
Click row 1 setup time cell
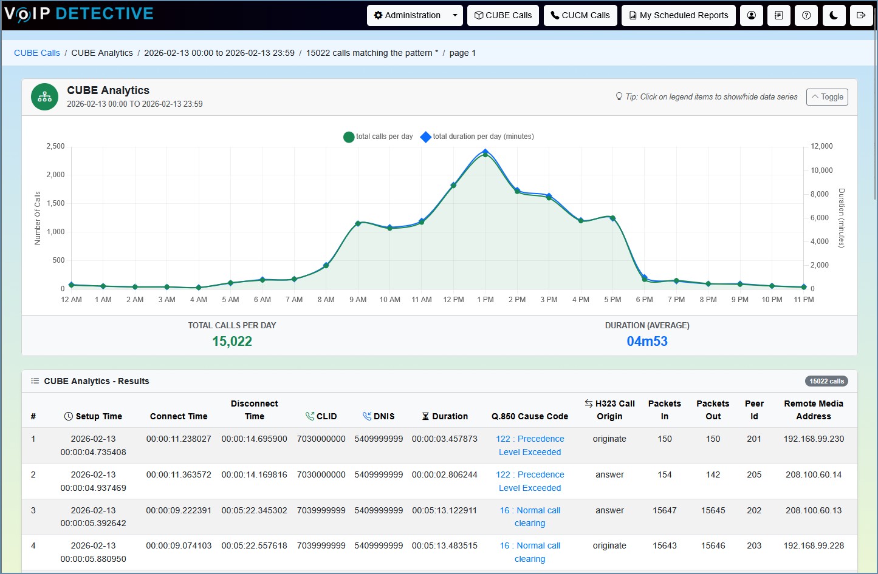[x=93, y=445]
